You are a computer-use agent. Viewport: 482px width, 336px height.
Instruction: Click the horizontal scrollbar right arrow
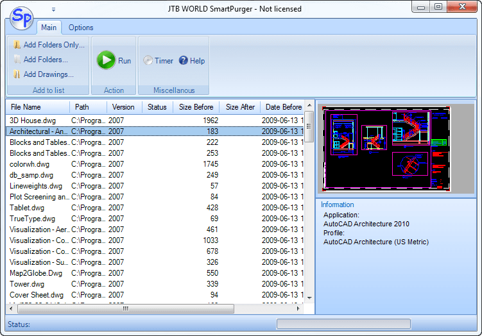pos(298,308)
